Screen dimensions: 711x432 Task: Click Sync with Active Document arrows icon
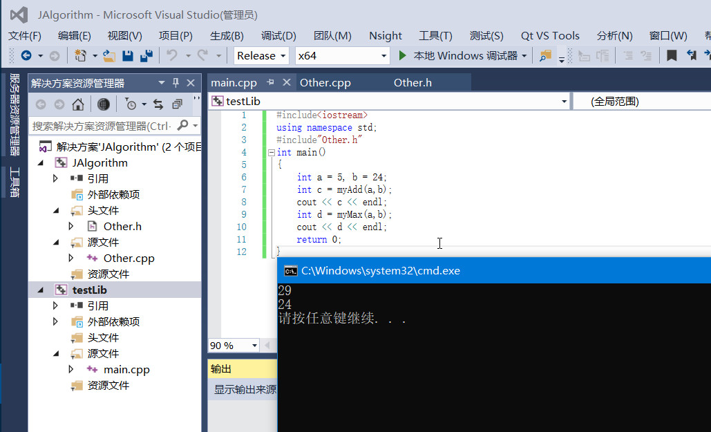(x=158, y=105)
